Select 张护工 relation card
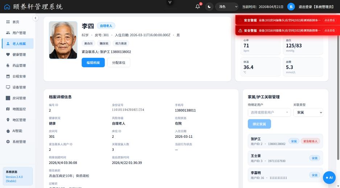Viewport: 340px width, 188px height. click(x=285, y=141)
